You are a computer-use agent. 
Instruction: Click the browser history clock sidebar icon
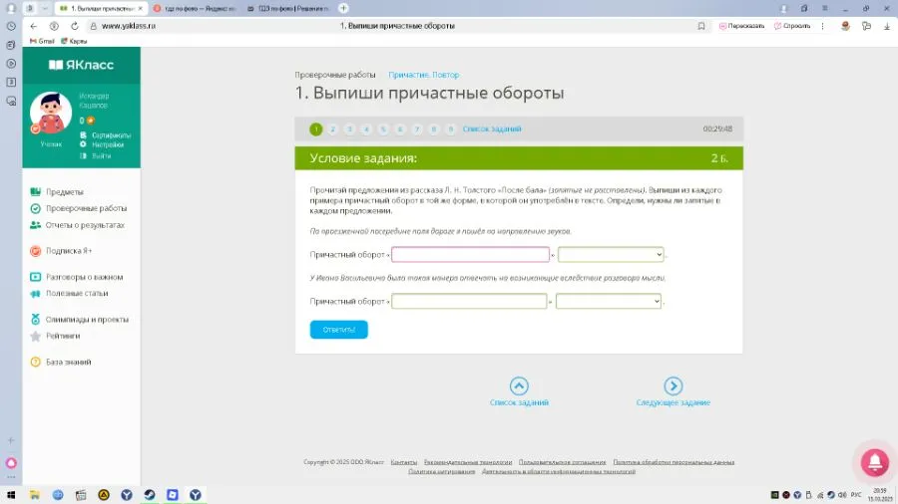click(x=11, y=26)
